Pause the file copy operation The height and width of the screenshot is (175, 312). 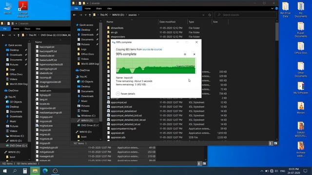(x=185, y=54)
